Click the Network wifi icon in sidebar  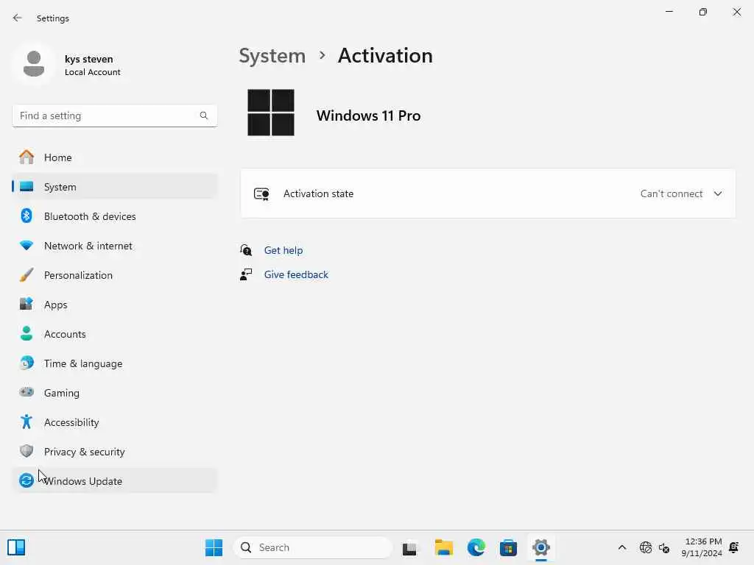tap(27, 246)
